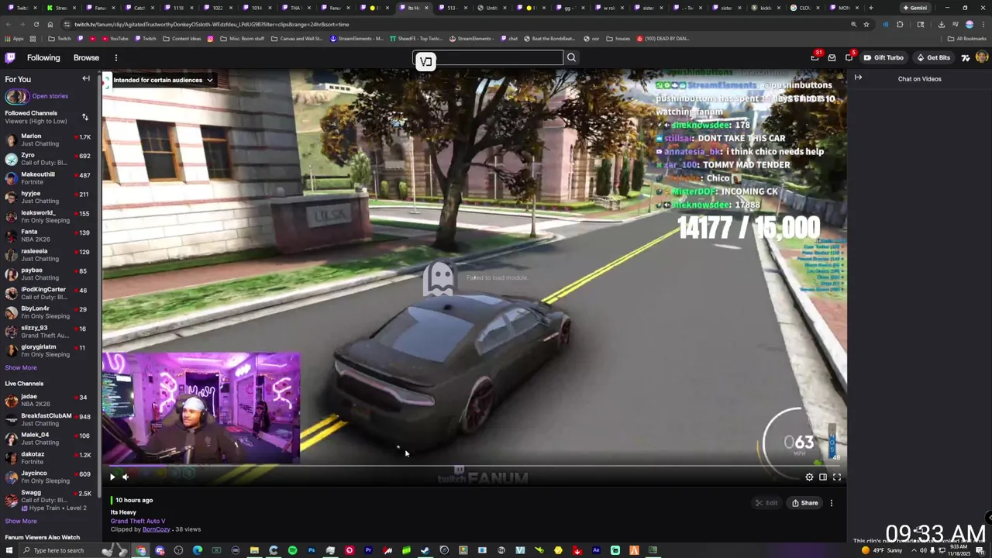
Task: Play the clip video
Action: pos(112,477)
